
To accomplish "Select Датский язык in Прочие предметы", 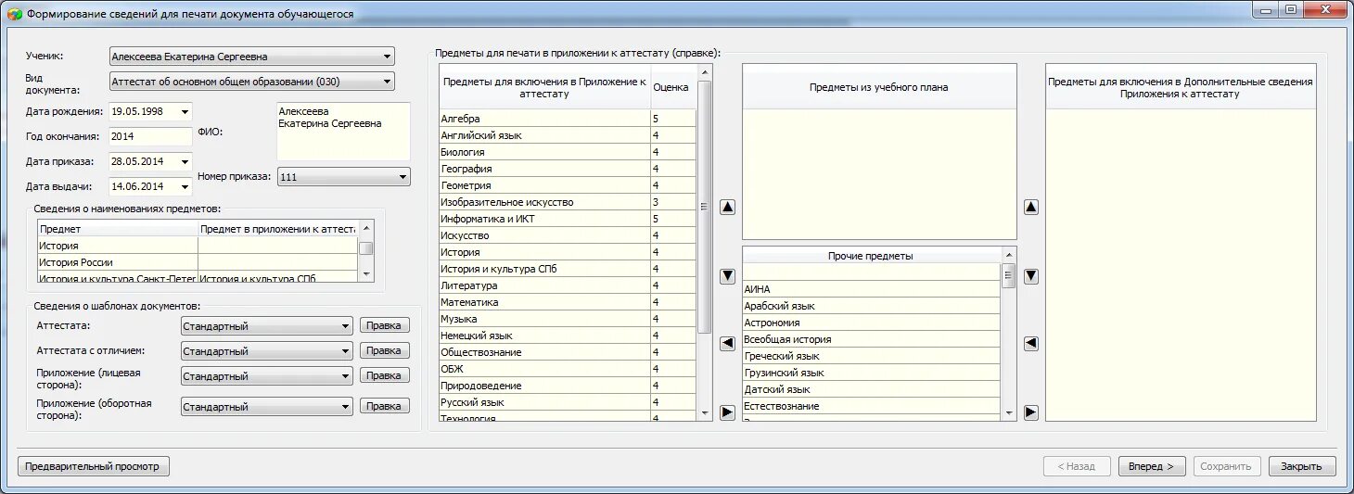I will tap(872, 389).
